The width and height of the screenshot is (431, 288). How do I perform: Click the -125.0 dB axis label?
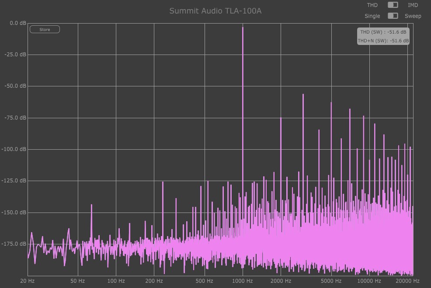14,181
